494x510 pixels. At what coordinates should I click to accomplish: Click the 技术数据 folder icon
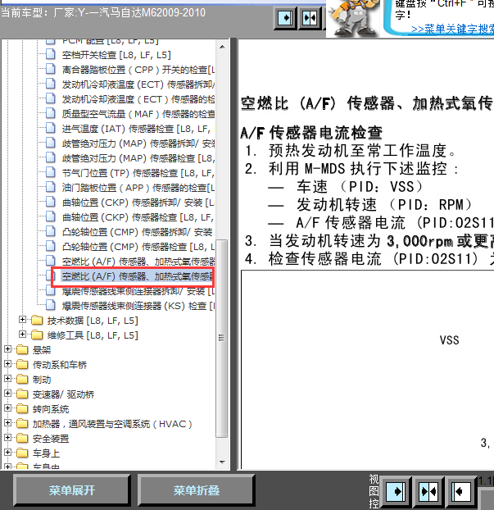(x=37, y=321)
